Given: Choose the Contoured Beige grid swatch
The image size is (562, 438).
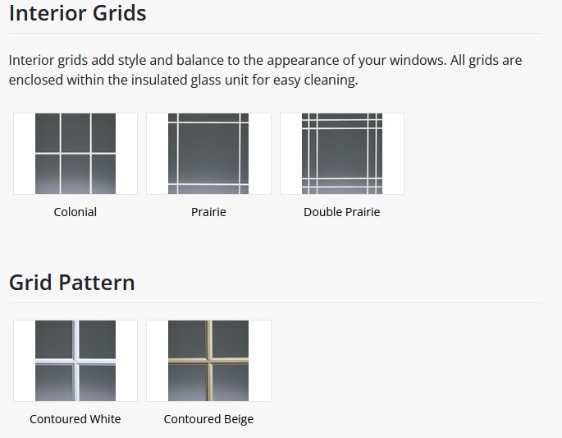Looking at the screenshot, I should click(x=208, y=361).
